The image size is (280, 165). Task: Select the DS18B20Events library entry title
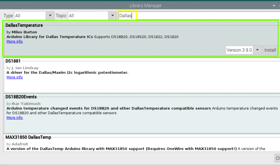point(21,97)
